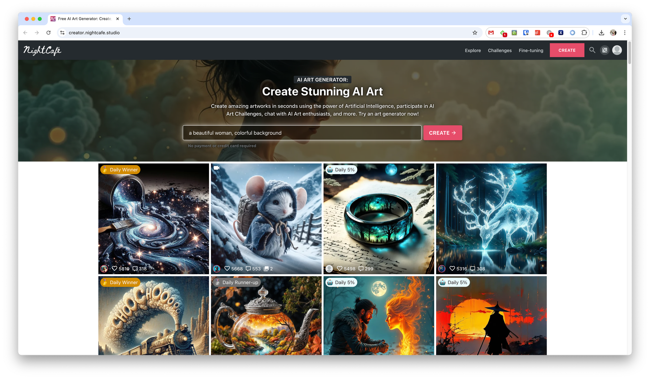Like the glowing deer artwork heart
650x379 pixels.
click(x=452, y=268)
